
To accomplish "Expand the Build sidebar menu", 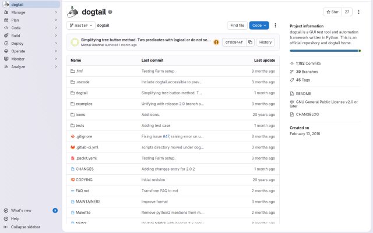I will click(31, 36).
